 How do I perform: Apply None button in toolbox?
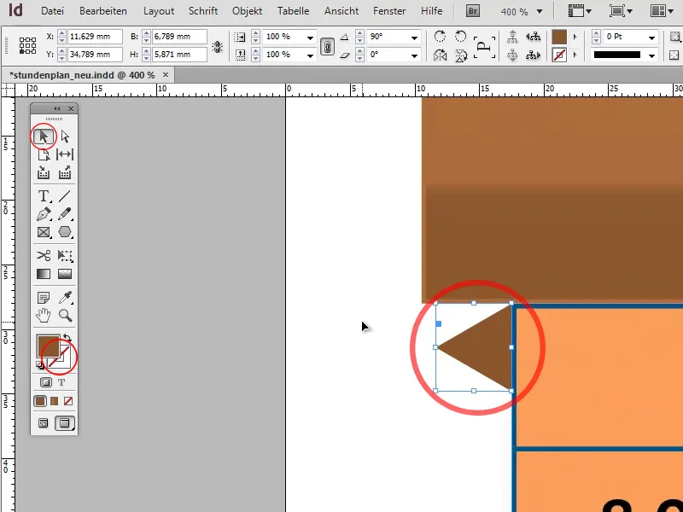[68, 401]
